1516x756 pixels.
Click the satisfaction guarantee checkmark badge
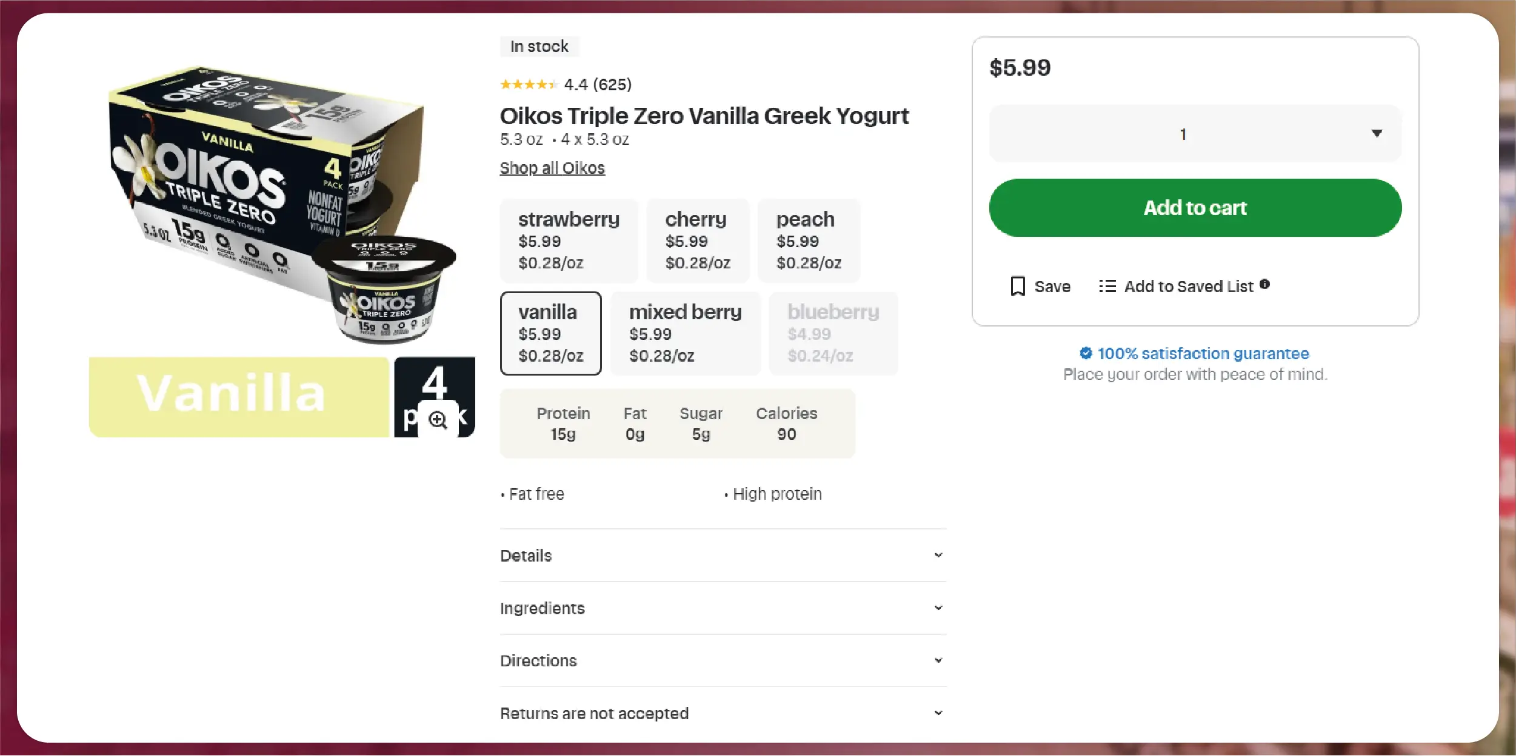tap(1086, 353)
